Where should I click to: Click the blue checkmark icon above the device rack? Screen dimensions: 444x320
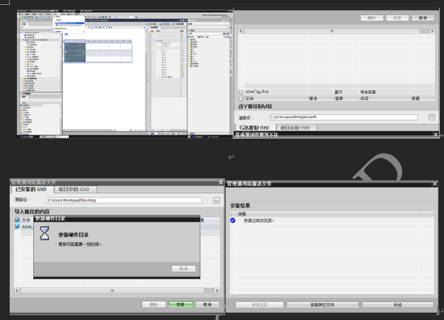[x=66, y=35]
